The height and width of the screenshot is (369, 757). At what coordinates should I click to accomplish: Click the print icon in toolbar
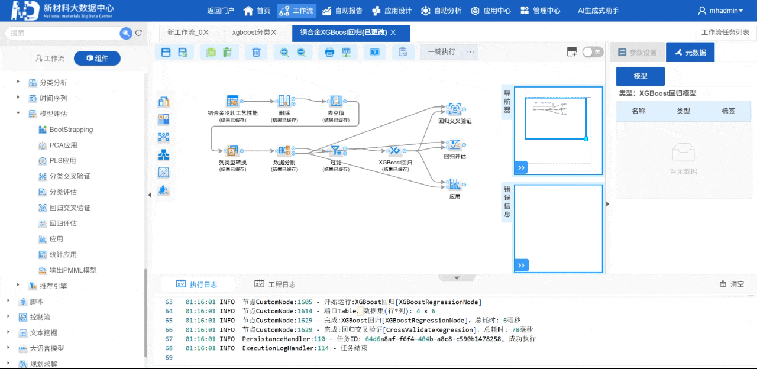(329, 52)
